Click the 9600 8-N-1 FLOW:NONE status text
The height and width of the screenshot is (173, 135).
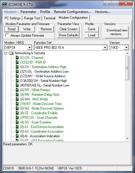pos(36,168)
